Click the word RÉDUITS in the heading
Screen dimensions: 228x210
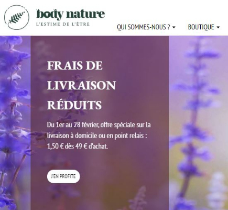74,105
